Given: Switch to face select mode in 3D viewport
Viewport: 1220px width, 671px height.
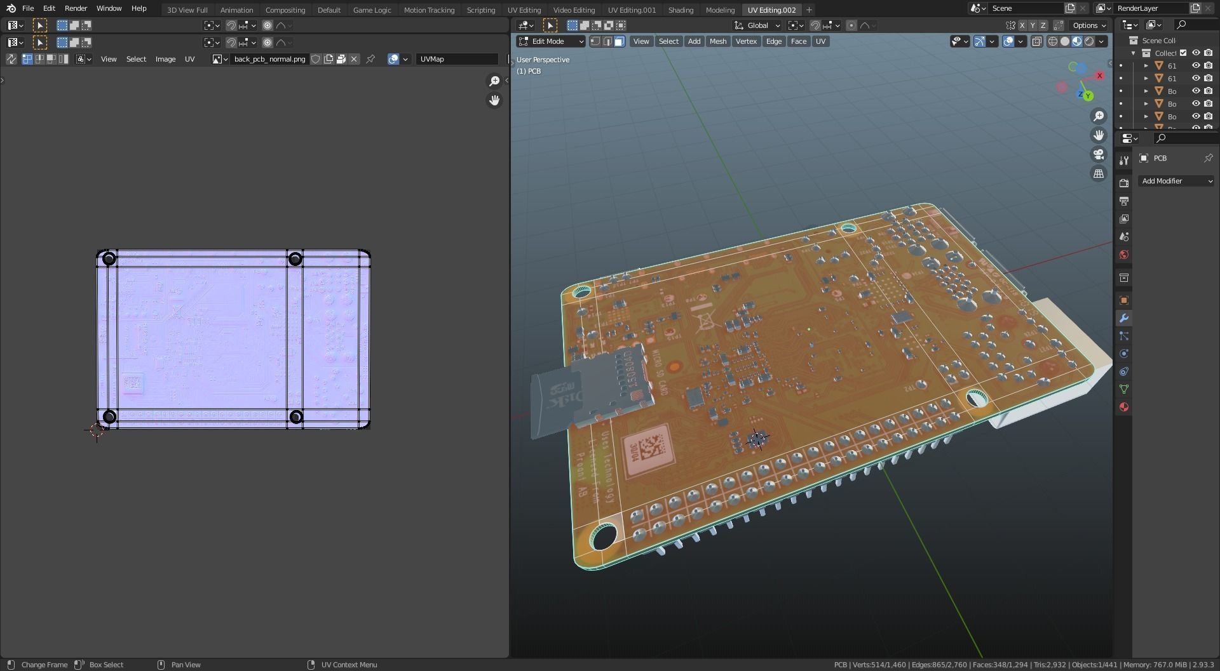Looking at the screenshot, I should tap(619, 41).
